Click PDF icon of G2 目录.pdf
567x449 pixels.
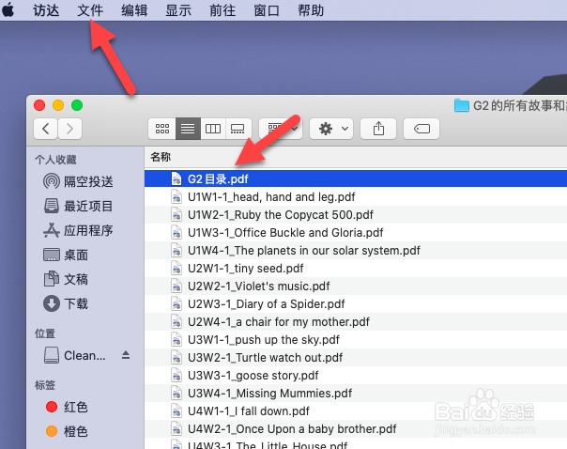click(176, 178)
